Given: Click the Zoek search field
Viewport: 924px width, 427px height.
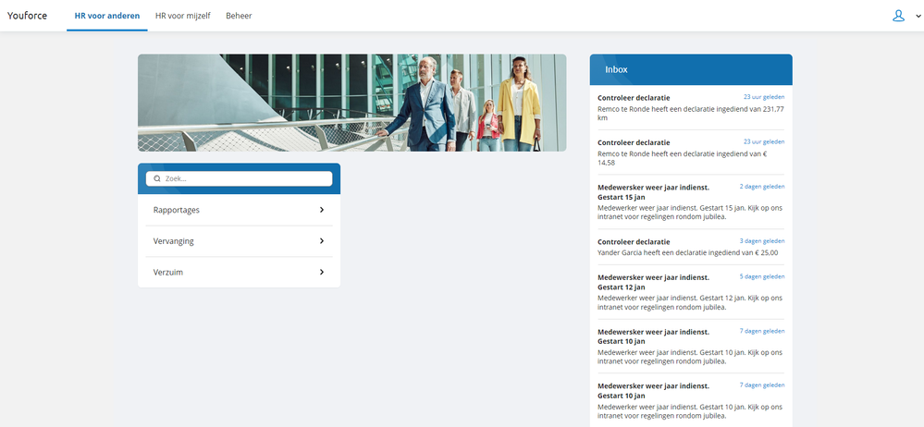Looking at the screenshot, I should [240, 178].
